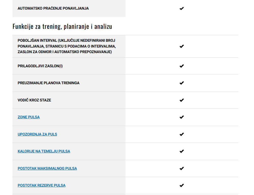The width and height of the screenshot is (254, 195).
Task: Click checkmark for Automatsko praćenje ponavljanja
Action: click(182, 8)
